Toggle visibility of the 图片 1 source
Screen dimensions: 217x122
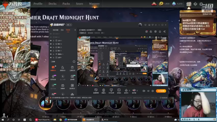click(51, 51)
